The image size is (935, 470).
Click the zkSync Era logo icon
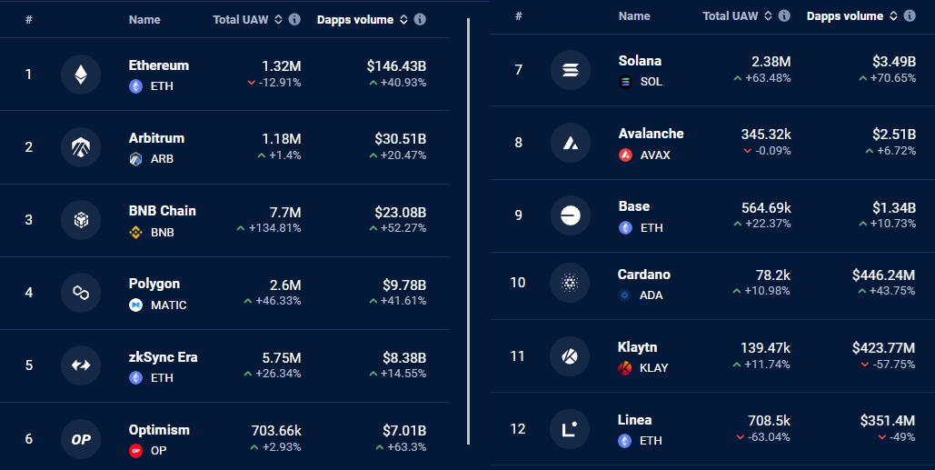coord(81,365)
